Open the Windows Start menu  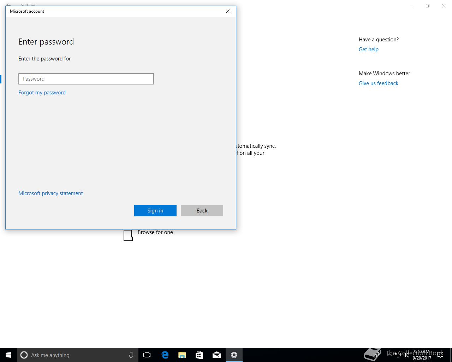(x=8, y=355)
